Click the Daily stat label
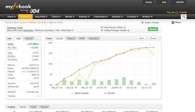The image size is (195, 112). 10,53
